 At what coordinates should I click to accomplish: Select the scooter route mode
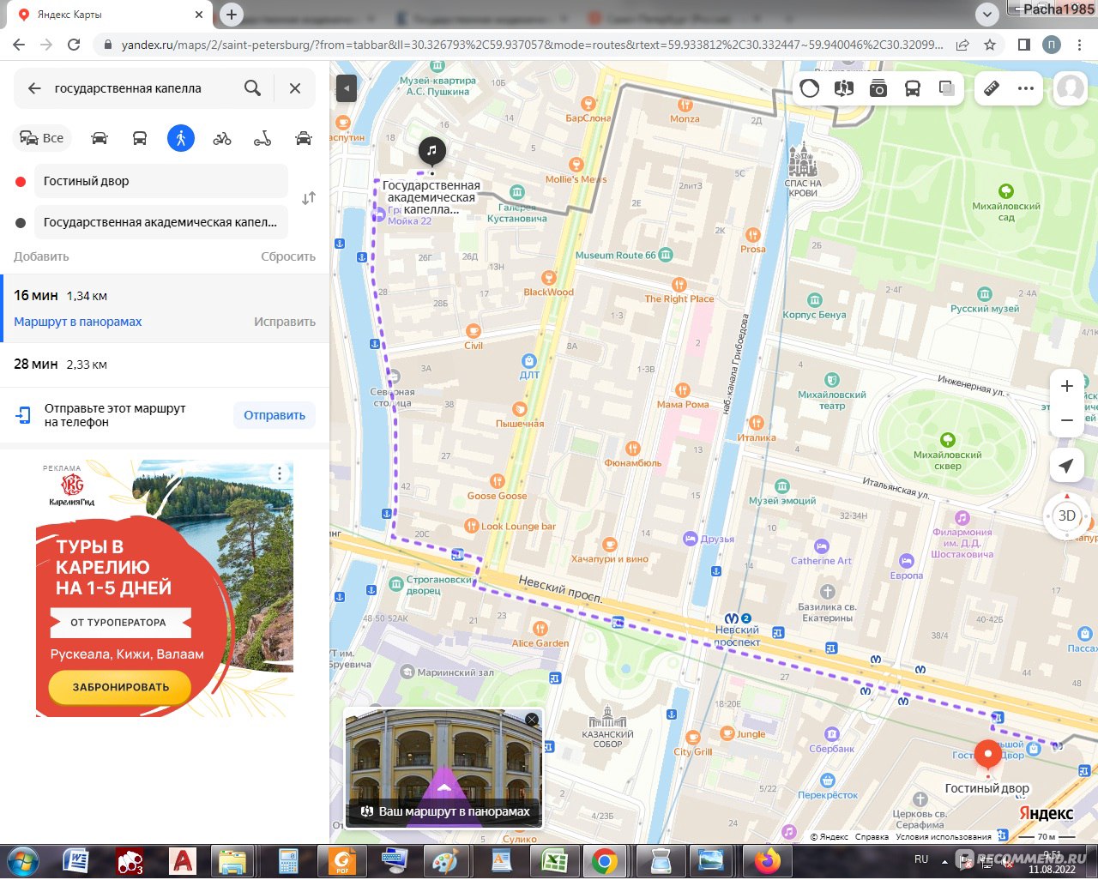(x=262, y=138)
